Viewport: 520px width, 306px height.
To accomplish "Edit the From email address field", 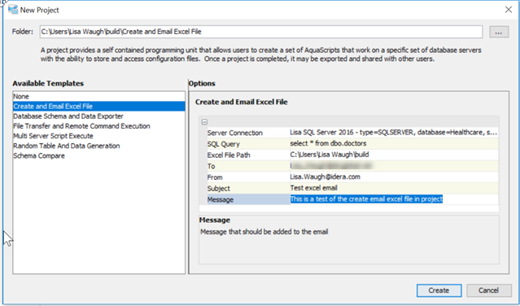I will [x=394, y=177].
